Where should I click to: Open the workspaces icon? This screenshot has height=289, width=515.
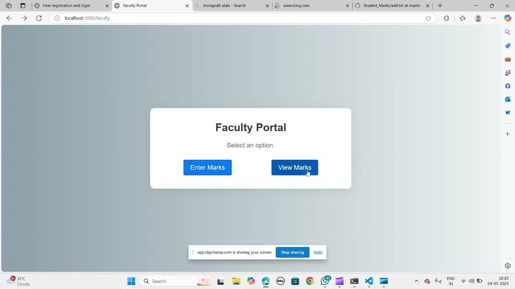coord(9,6)
